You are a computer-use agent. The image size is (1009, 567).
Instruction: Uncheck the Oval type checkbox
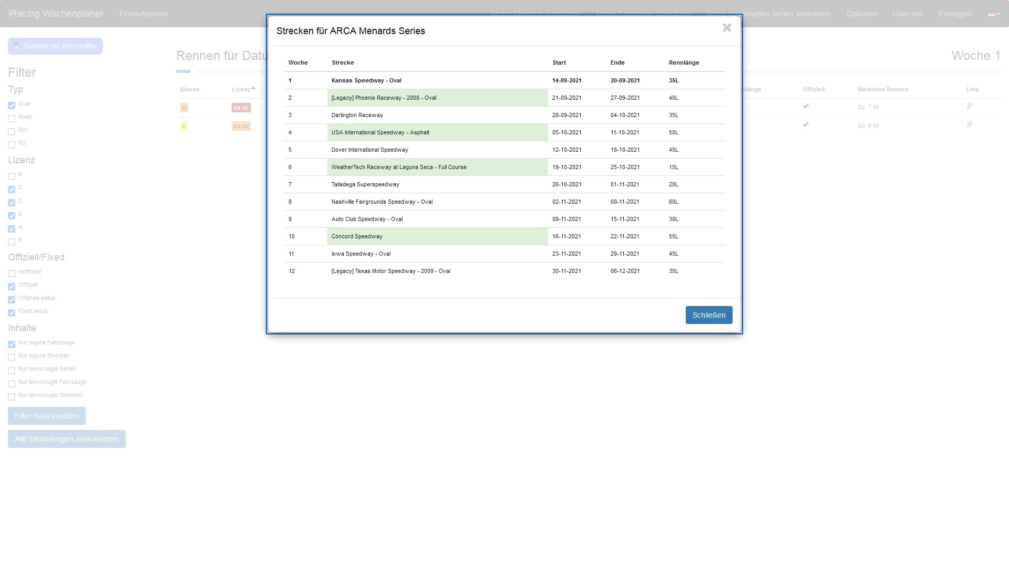coord(12,106)
